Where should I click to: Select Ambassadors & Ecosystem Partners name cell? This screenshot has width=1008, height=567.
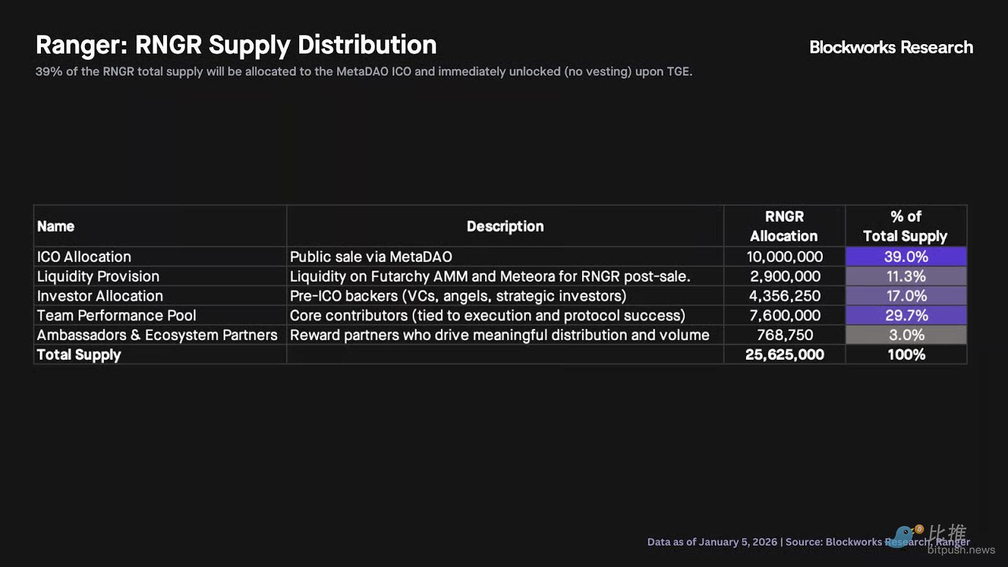point(157,335)
